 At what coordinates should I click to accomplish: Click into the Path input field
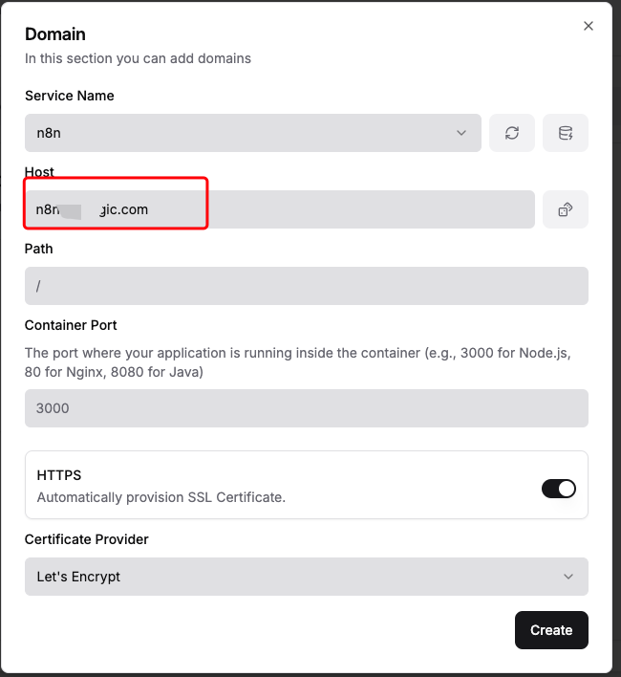coord(306,286)
